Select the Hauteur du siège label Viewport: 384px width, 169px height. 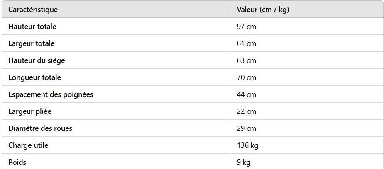(x=37, y=60)
